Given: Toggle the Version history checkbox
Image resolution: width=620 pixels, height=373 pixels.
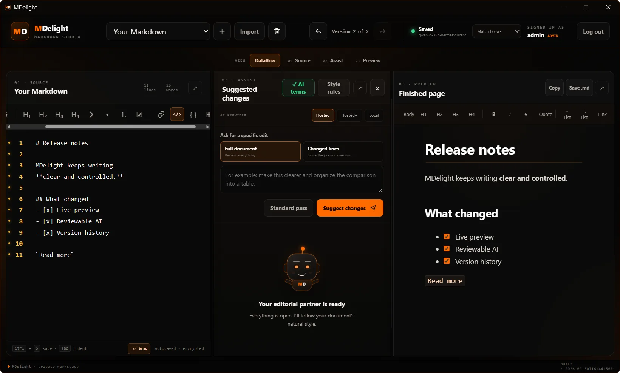Looking at the screenshot, I should tap(447, 261).
